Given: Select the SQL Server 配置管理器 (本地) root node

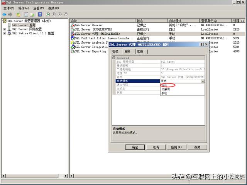Looking at the screenshot, I should (x=29, y=21).
